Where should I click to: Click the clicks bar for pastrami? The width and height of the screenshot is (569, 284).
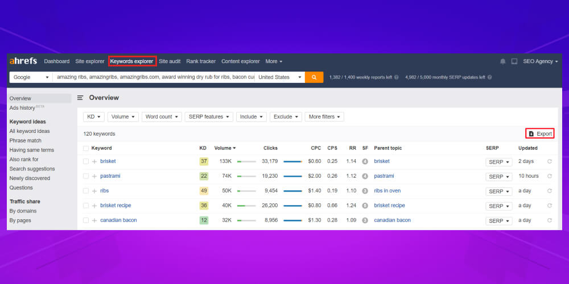292,177
